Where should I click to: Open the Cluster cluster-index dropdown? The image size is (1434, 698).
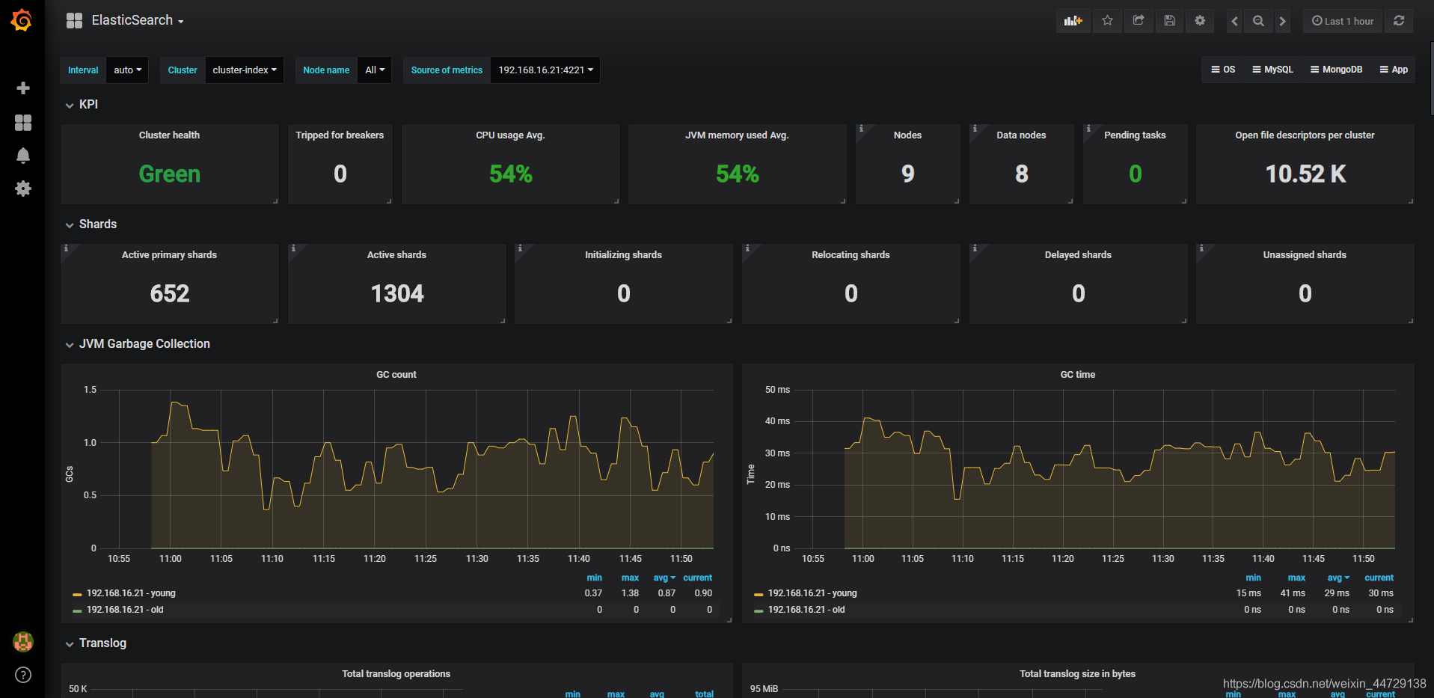[244, 70]
